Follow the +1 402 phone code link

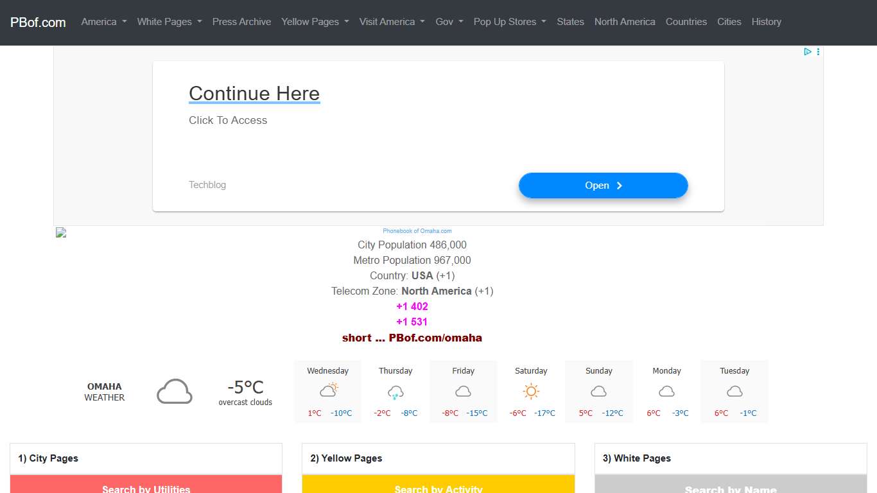tap(412, 306)
